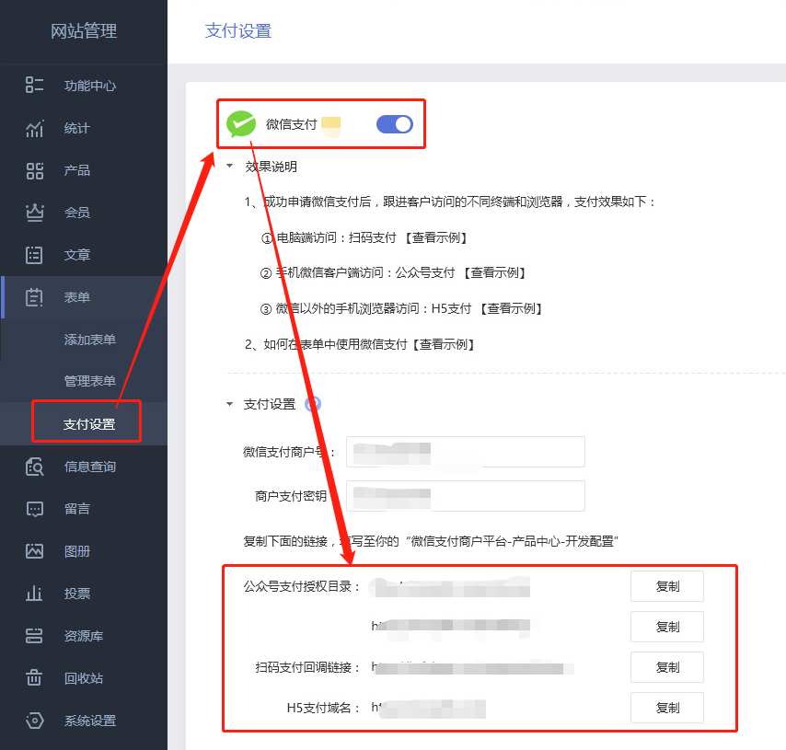
Task: Select the 支付设置 submenu item
Action: (88, 424)
